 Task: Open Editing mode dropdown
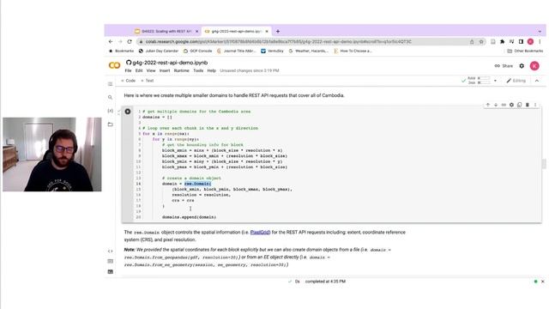[x=516, y=81]
